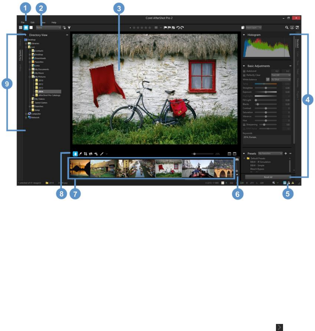315x331 pixels.
Task: Open the layers manager icon
Action: 243,28
